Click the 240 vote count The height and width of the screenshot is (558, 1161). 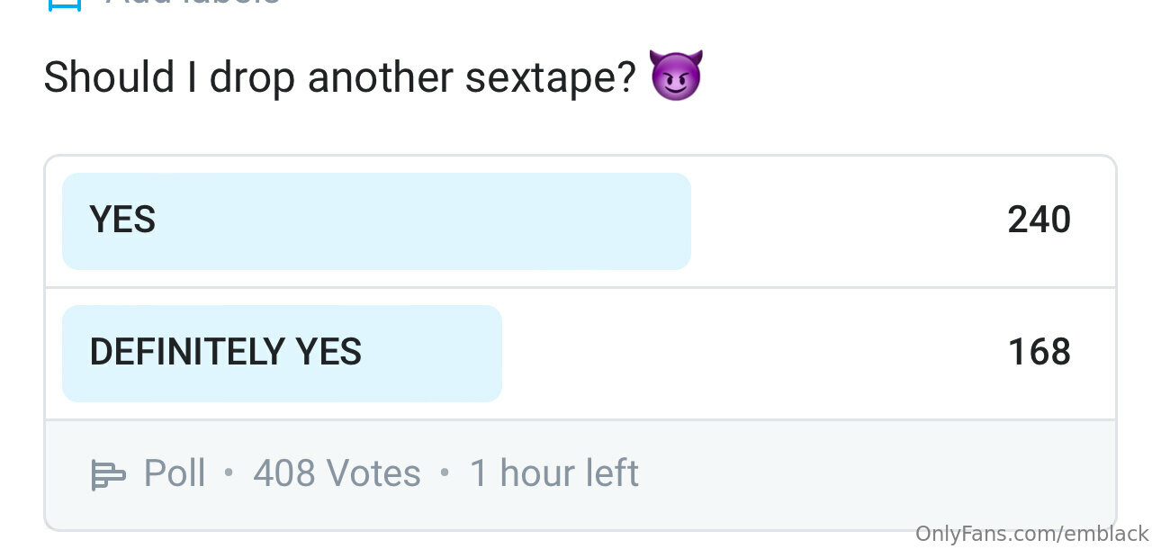point(1039,220)
